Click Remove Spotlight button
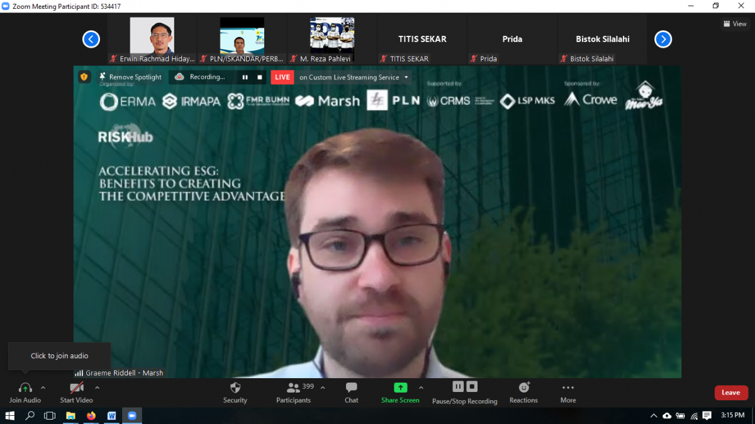The height and width of the screenshot is (424, 755). coord(130,77)
